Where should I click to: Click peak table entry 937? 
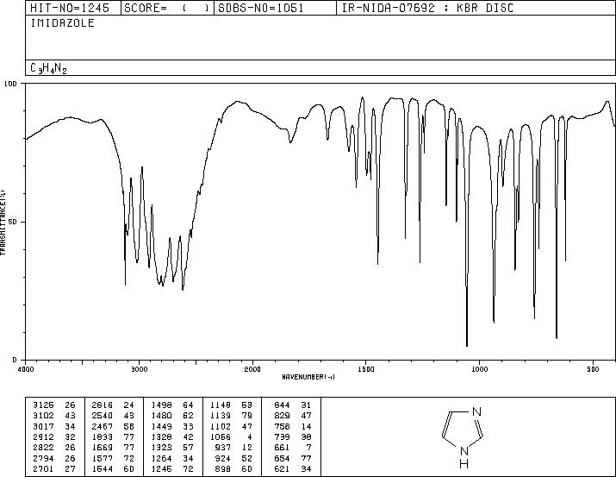[x=223, y=448]
